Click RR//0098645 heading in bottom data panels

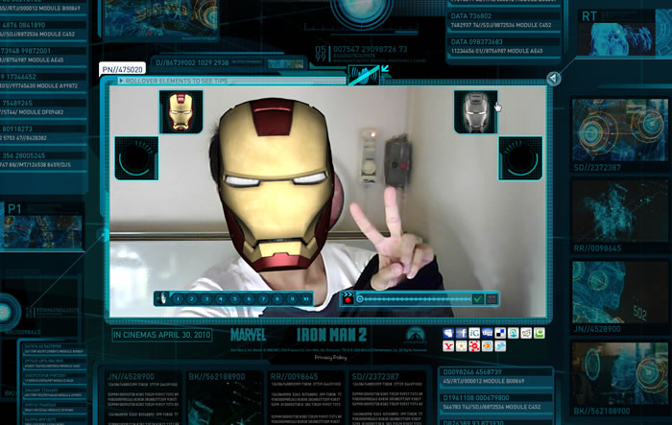click(x=294, y=377)
